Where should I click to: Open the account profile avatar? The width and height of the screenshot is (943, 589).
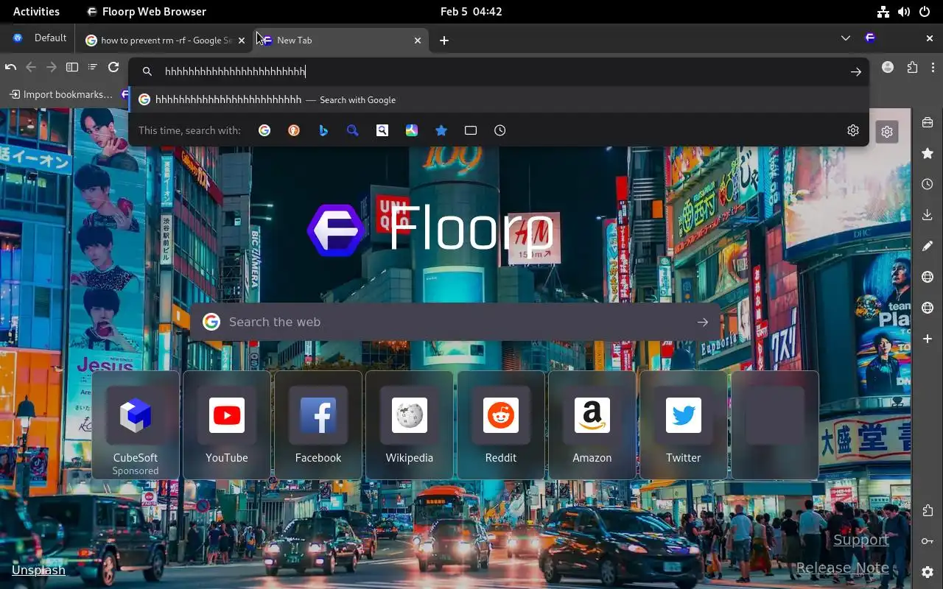[888, 67]
